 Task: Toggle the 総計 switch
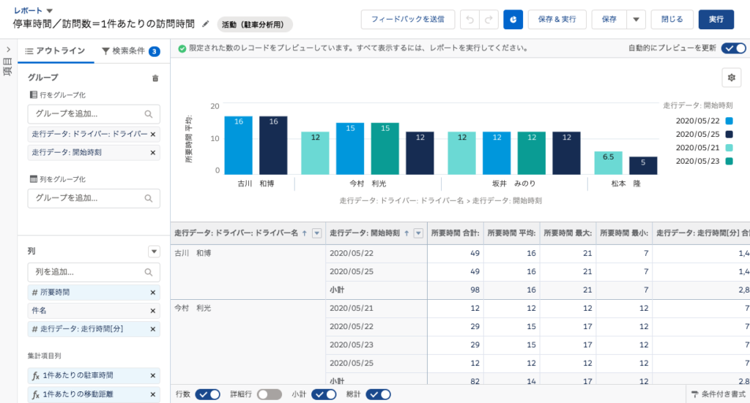(379, 394)
